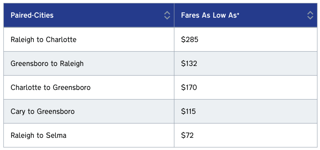Select the $285 fare cell
Screen dimensions: 320x150
click(190, 40)
